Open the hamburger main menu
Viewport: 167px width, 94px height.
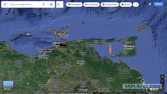[5, 4]
